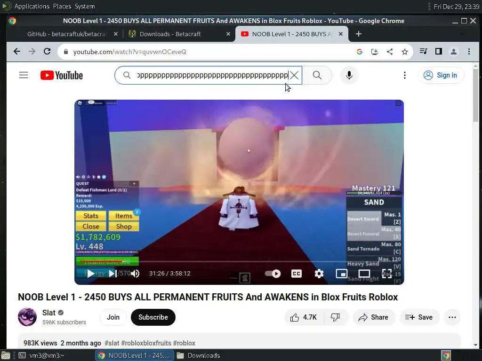Switch to GitHub betacraftuk tab
This screenshot has height=361, width=482.
67,34
